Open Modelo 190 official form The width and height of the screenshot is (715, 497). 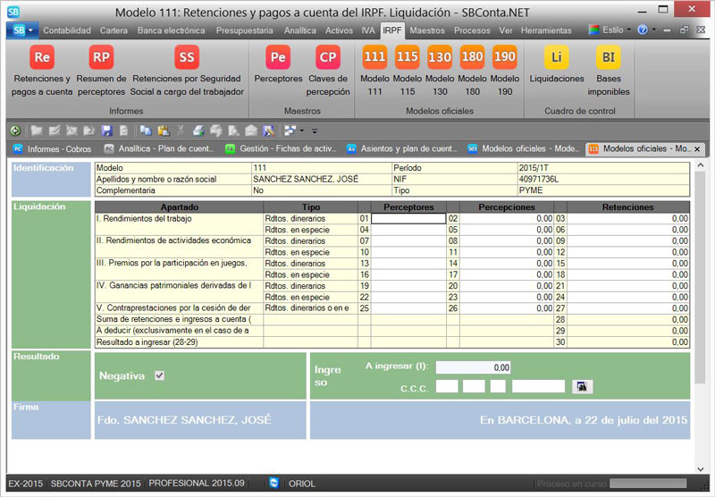[504, 58]
